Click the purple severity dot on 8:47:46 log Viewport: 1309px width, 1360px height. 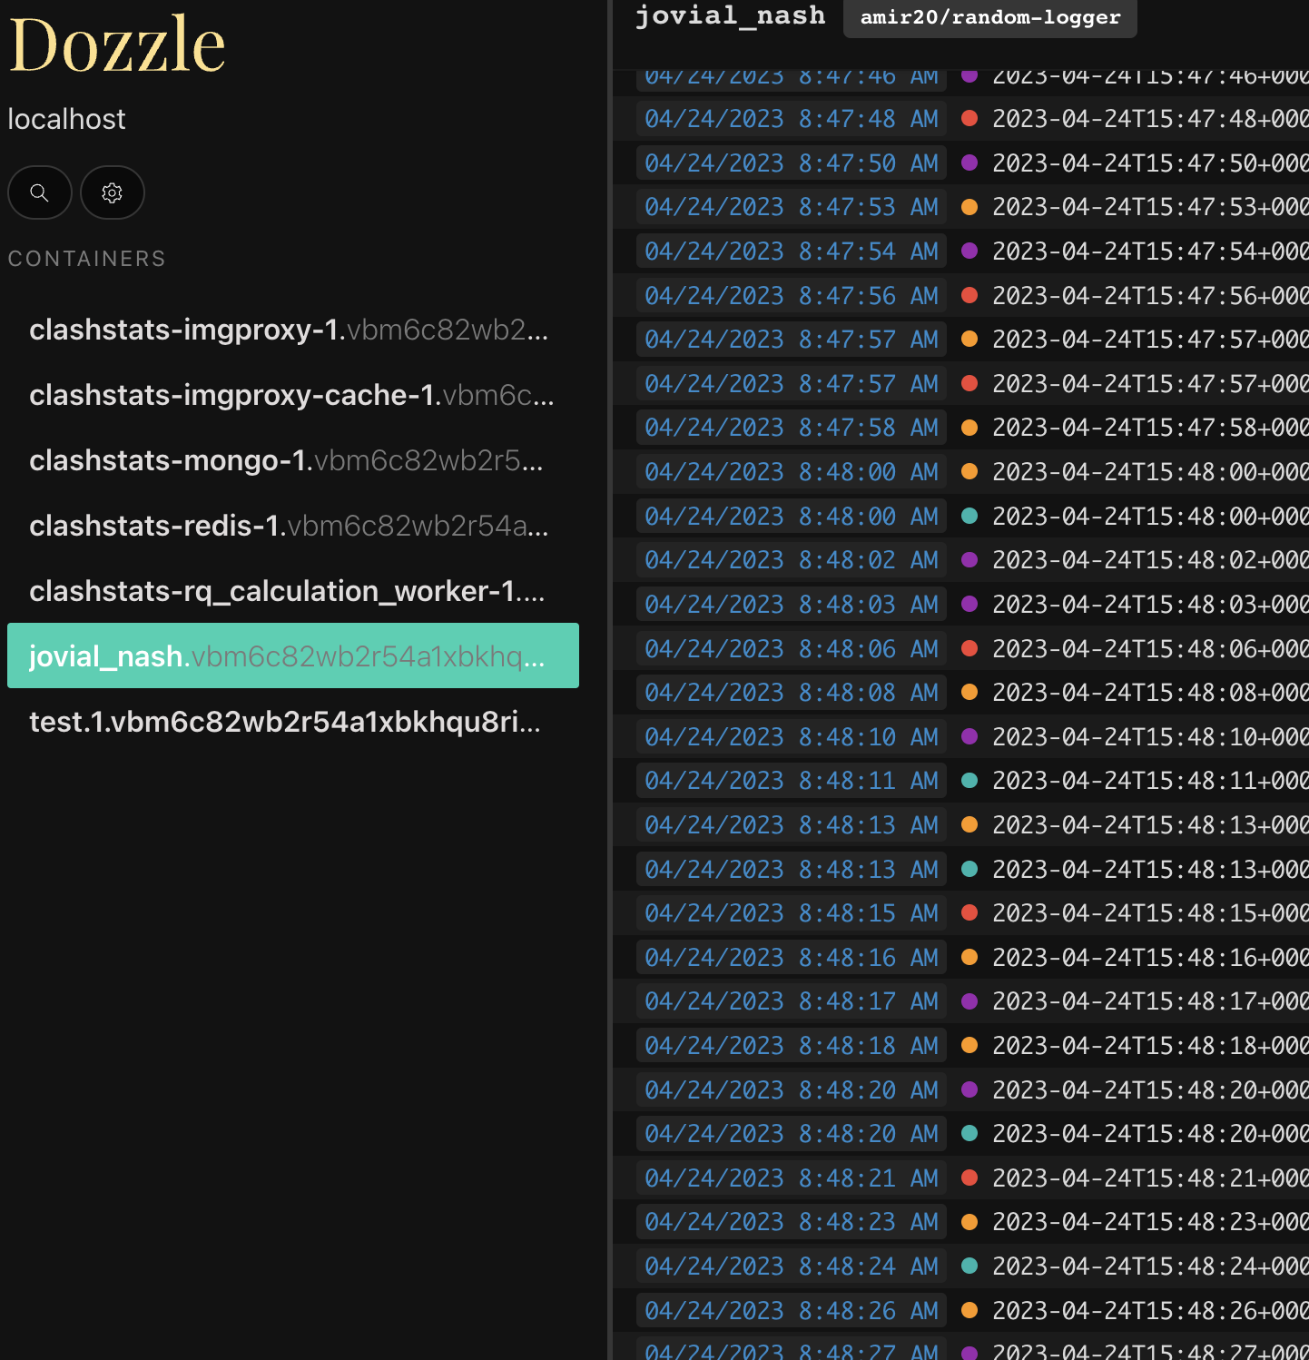pos(969,74)
